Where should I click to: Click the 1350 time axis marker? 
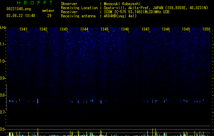[206, 29]
